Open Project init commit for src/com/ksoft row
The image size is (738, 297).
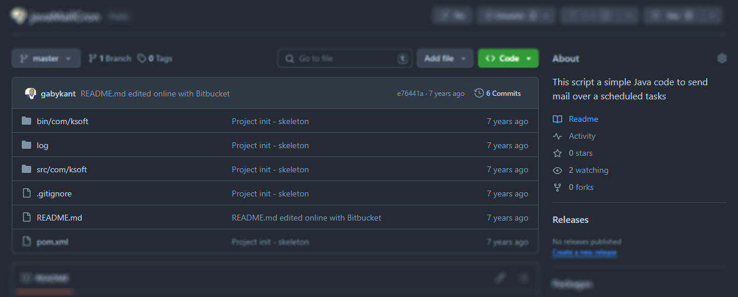(x=270, y=169)
